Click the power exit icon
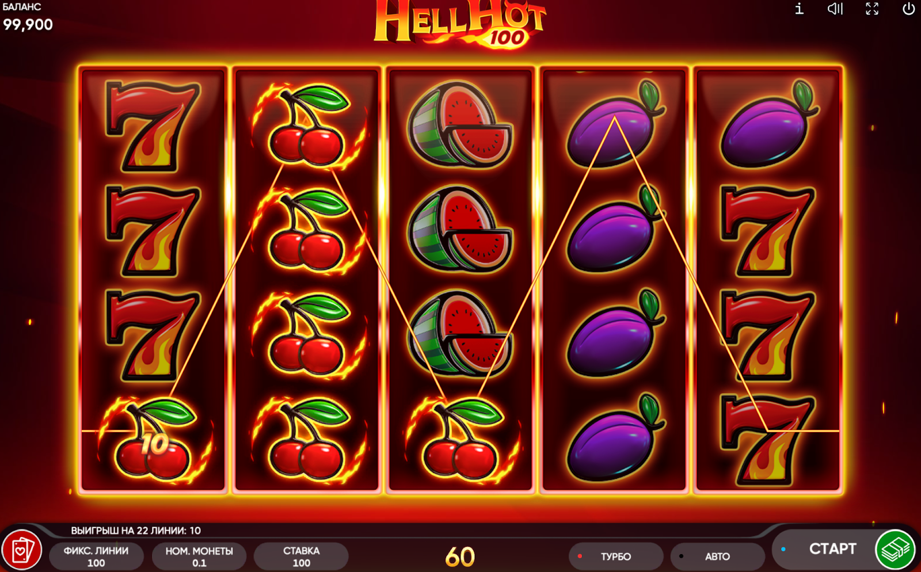 (909, 9)
